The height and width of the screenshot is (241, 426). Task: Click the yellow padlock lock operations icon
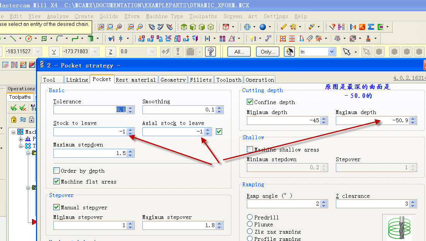pyautogui.click(x=14, y=120)
